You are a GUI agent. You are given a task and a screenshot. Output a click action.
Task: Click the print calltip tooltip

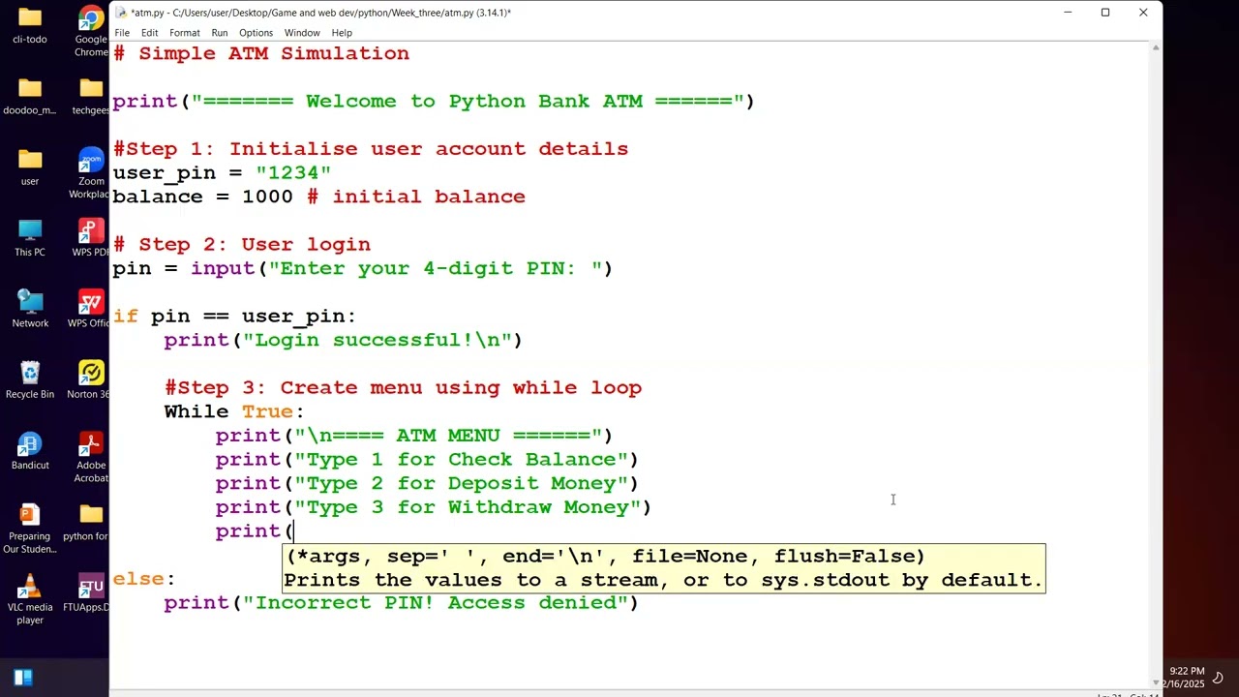point(664,568)
